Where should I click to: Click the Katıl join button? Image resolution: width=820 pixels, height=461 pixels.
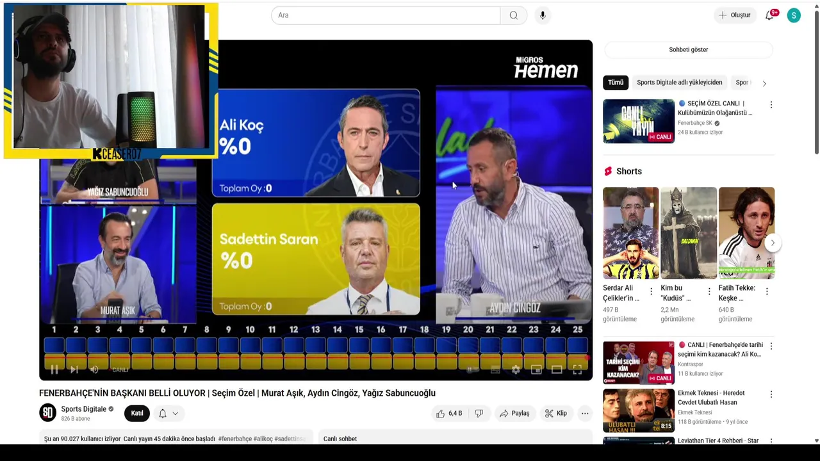(x=137, y=414)
